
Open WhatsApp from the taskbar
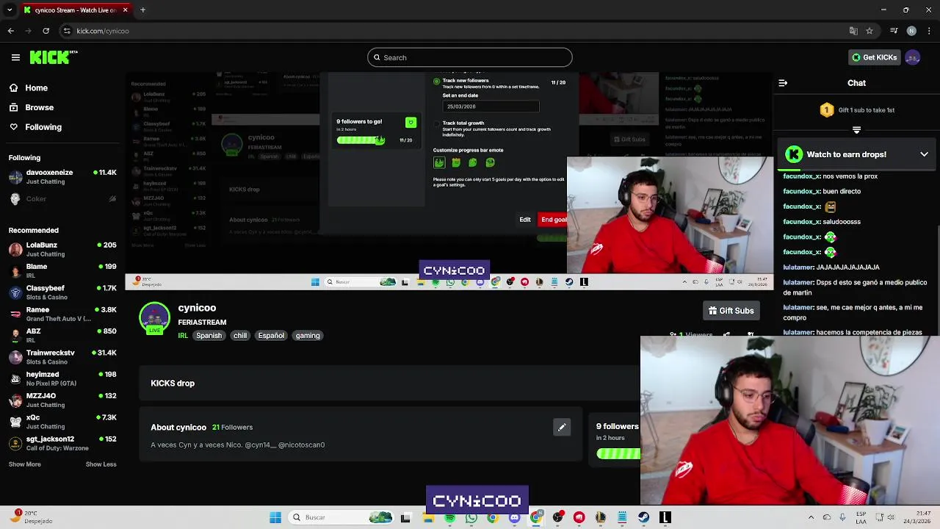click(x=471, y=517)
